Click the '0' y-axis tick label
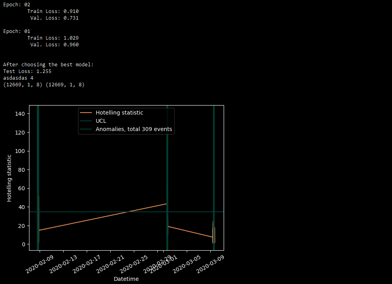392x284 pixels. (x=24, y=244)
